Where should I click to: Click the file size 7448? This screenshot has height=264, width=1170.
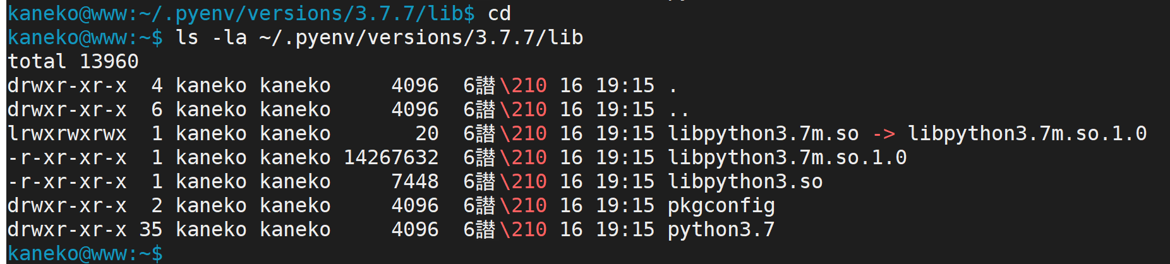click(415, 182)
